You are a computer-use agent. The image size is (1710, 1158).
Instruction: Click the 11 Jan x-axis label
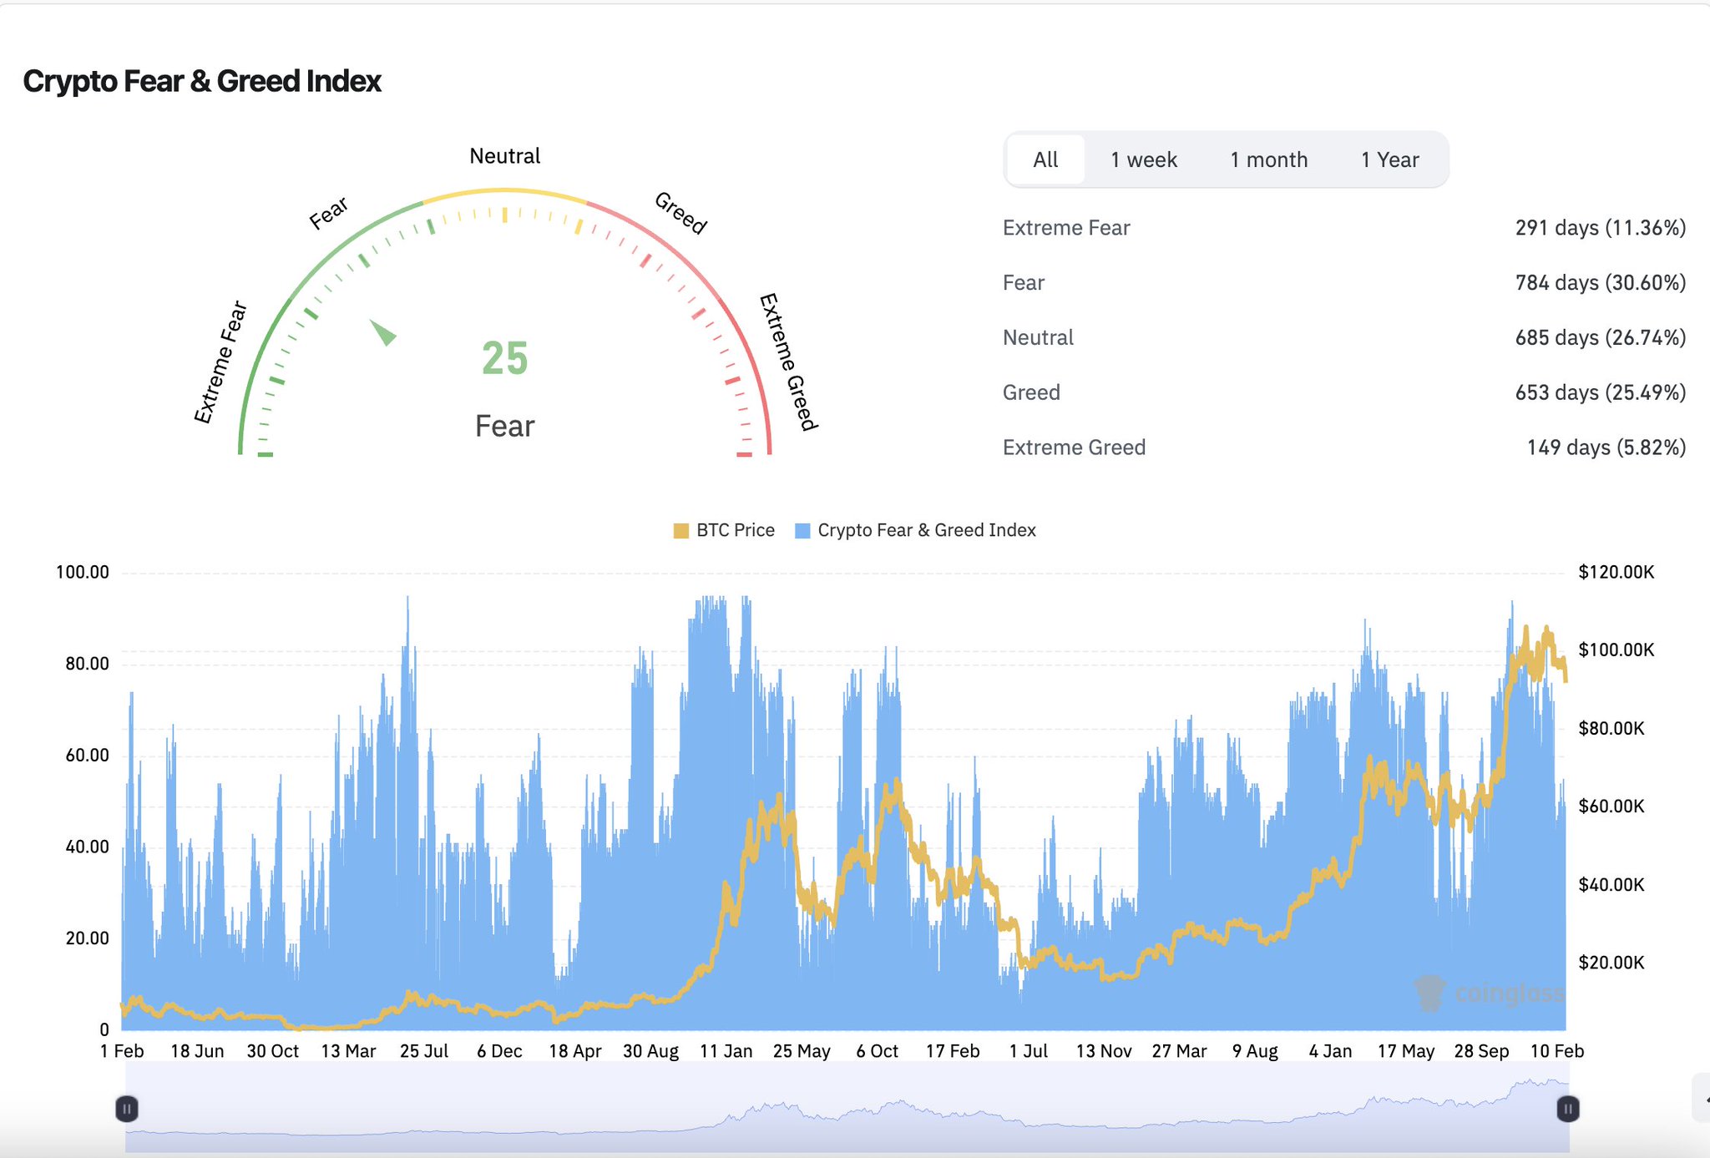click(x=726, y=1051)
